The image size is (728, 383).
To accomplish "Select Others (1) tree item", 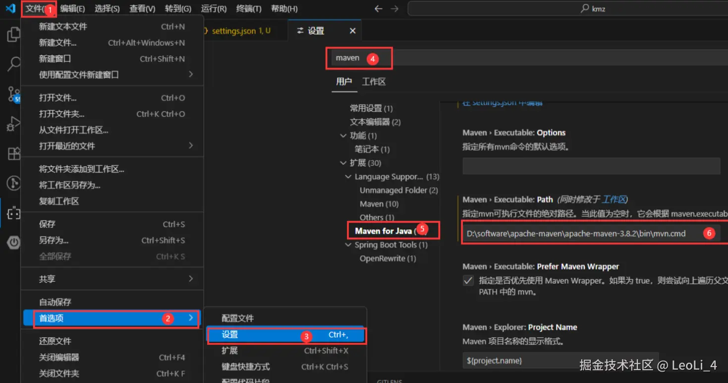I will [x=377, y=218].
